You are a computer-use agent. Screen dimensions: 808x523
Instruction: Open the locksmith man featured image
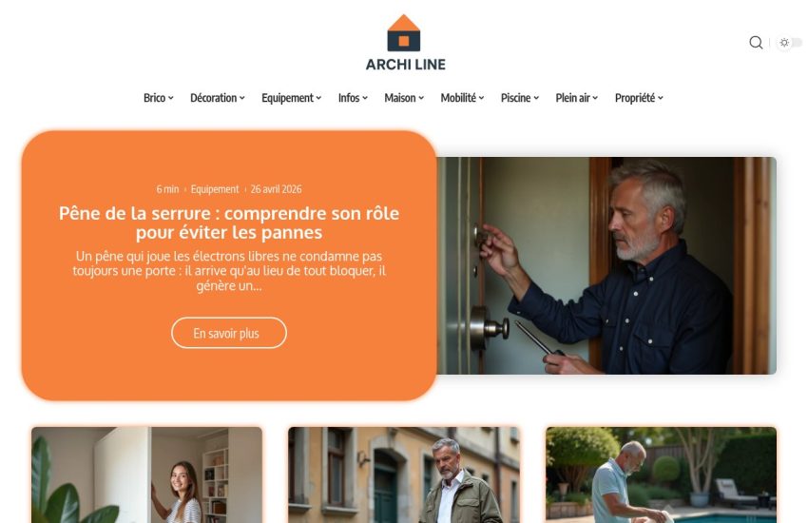[x=606, y=265]
